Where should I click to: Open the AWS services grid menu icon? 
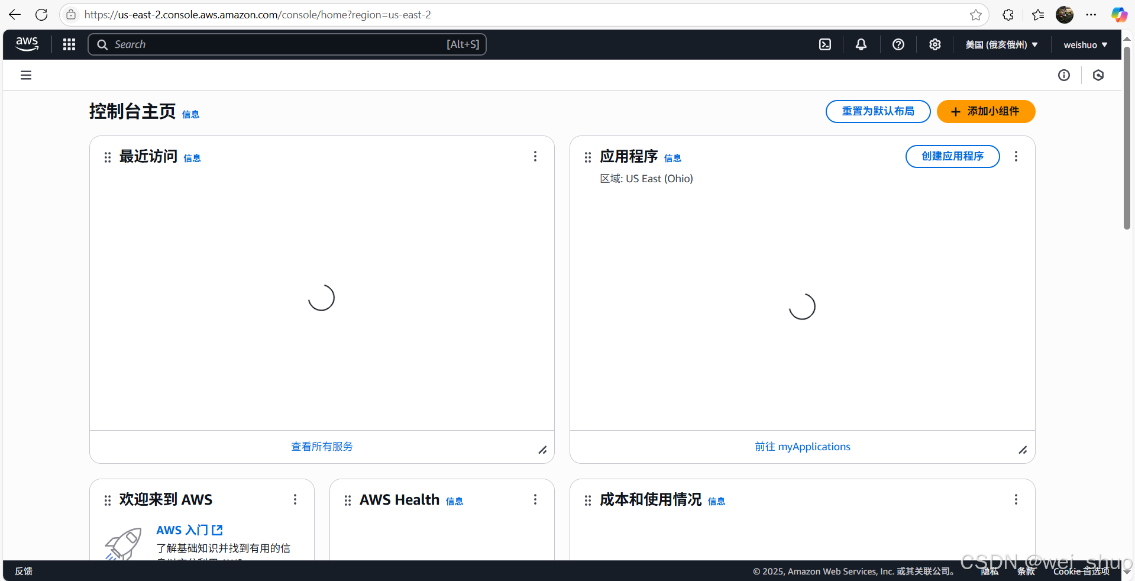coord(69,44)
